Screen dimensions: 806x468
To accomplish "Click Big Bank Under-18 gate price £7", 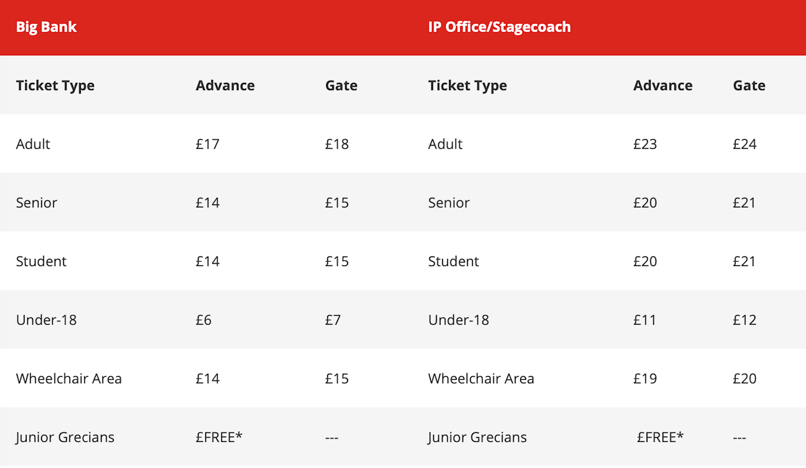I will pyautogui.click(x=333, y=320).
